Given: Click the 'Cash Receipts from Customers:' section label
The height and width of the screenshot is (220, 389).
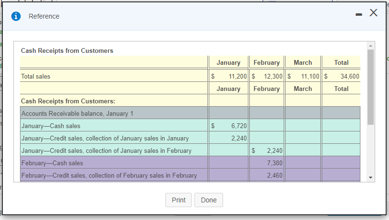Looking at the screenshot, I should click(x=68, y=101).
